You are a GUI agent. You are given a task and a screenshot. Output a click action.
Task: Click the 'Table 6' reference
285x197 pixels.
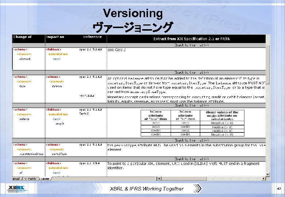(84, 113)
